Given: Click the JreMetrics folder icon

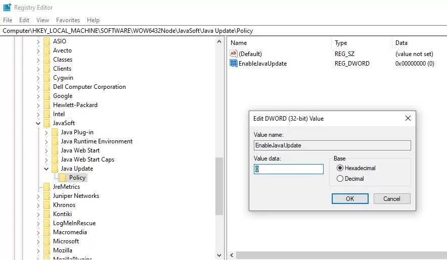Looking at the screenshot, I should tap(47, 187).
